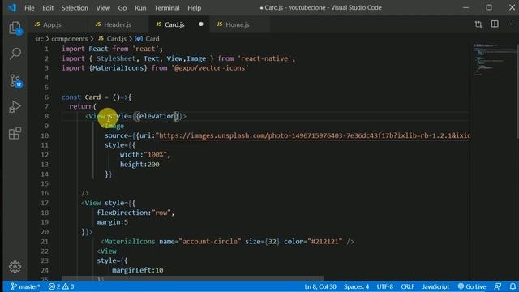Open the Explorer view in activity bar

(x=15, y=28)
